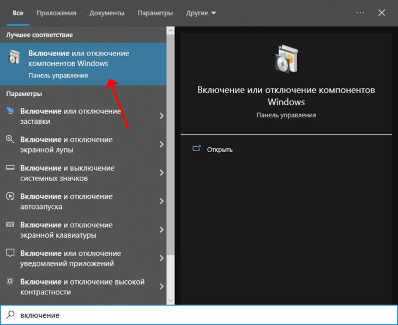The height and width of the screenshot is (325, 398).
Task: Click the scrollbar up arrow
Action: click(171, 31)
